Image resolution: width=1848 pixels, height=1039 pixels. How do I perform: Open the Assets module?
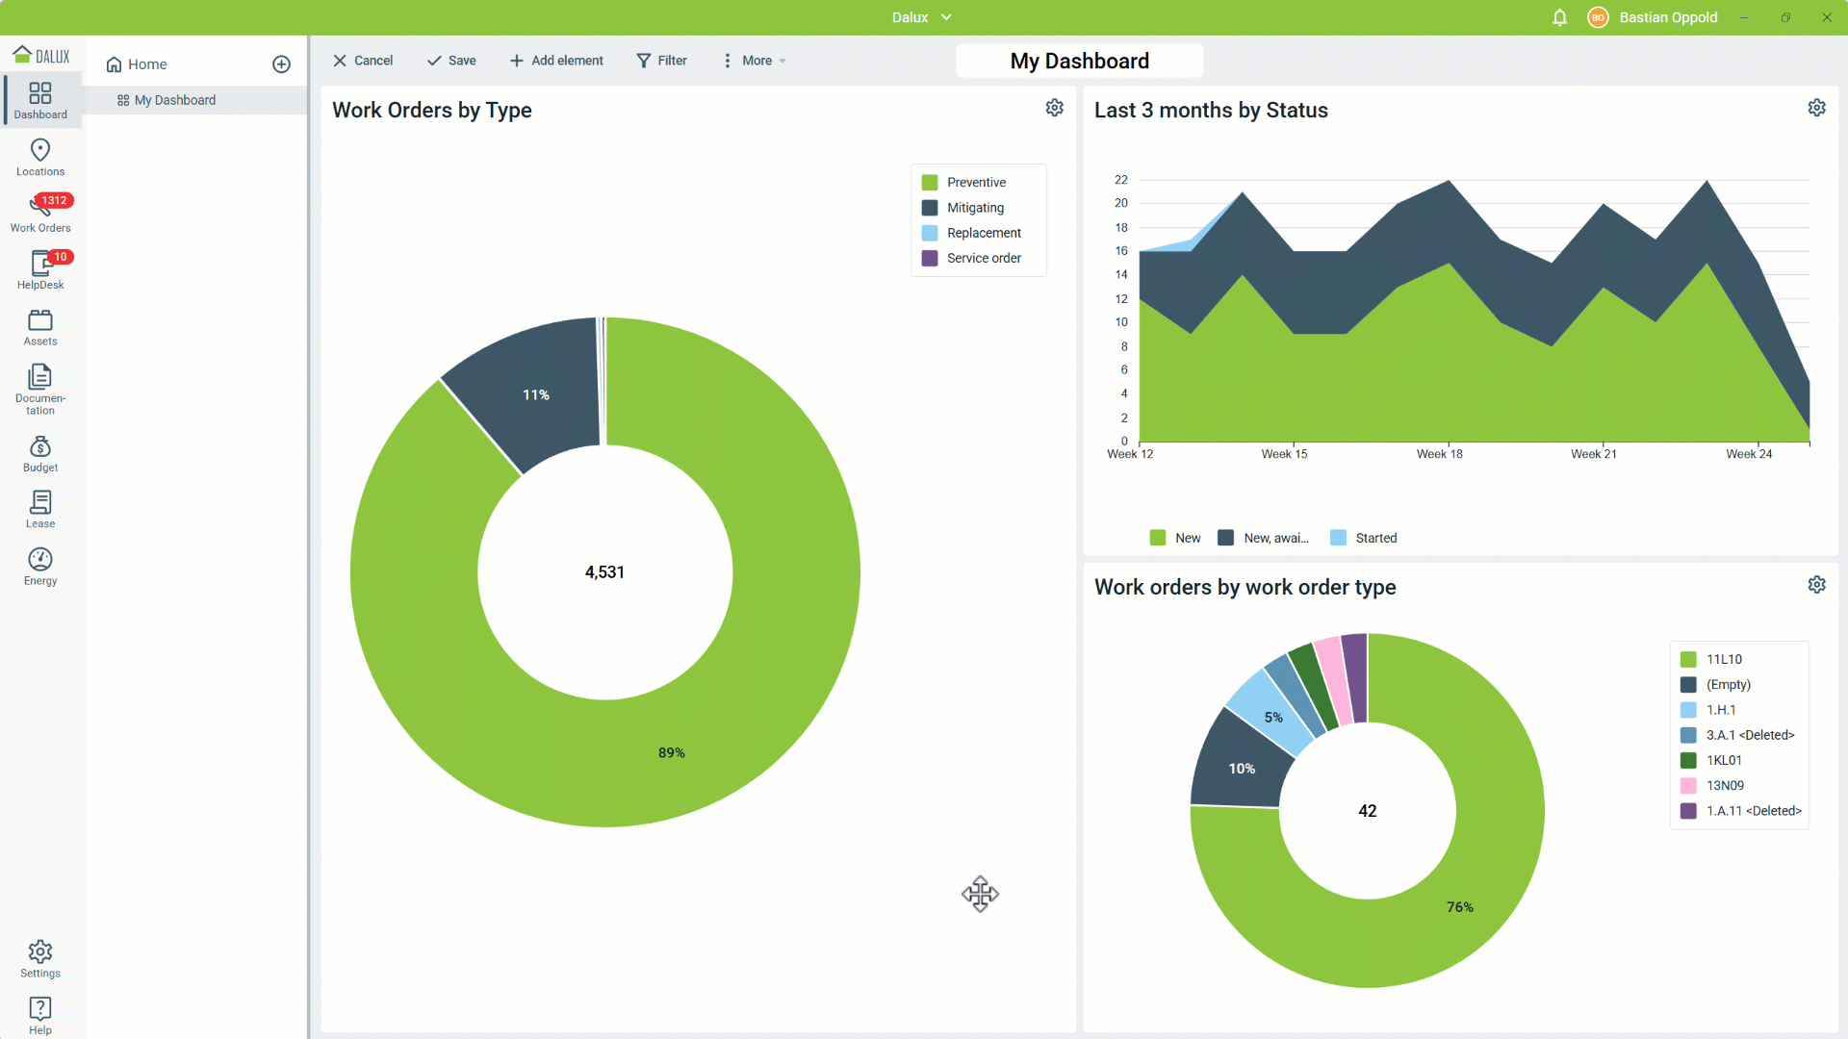[40, 327]
